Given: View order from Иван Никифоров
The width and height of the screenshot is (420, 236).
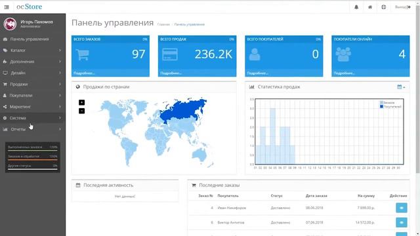Looking at the screenshot, I should click(x=402, y=208).
